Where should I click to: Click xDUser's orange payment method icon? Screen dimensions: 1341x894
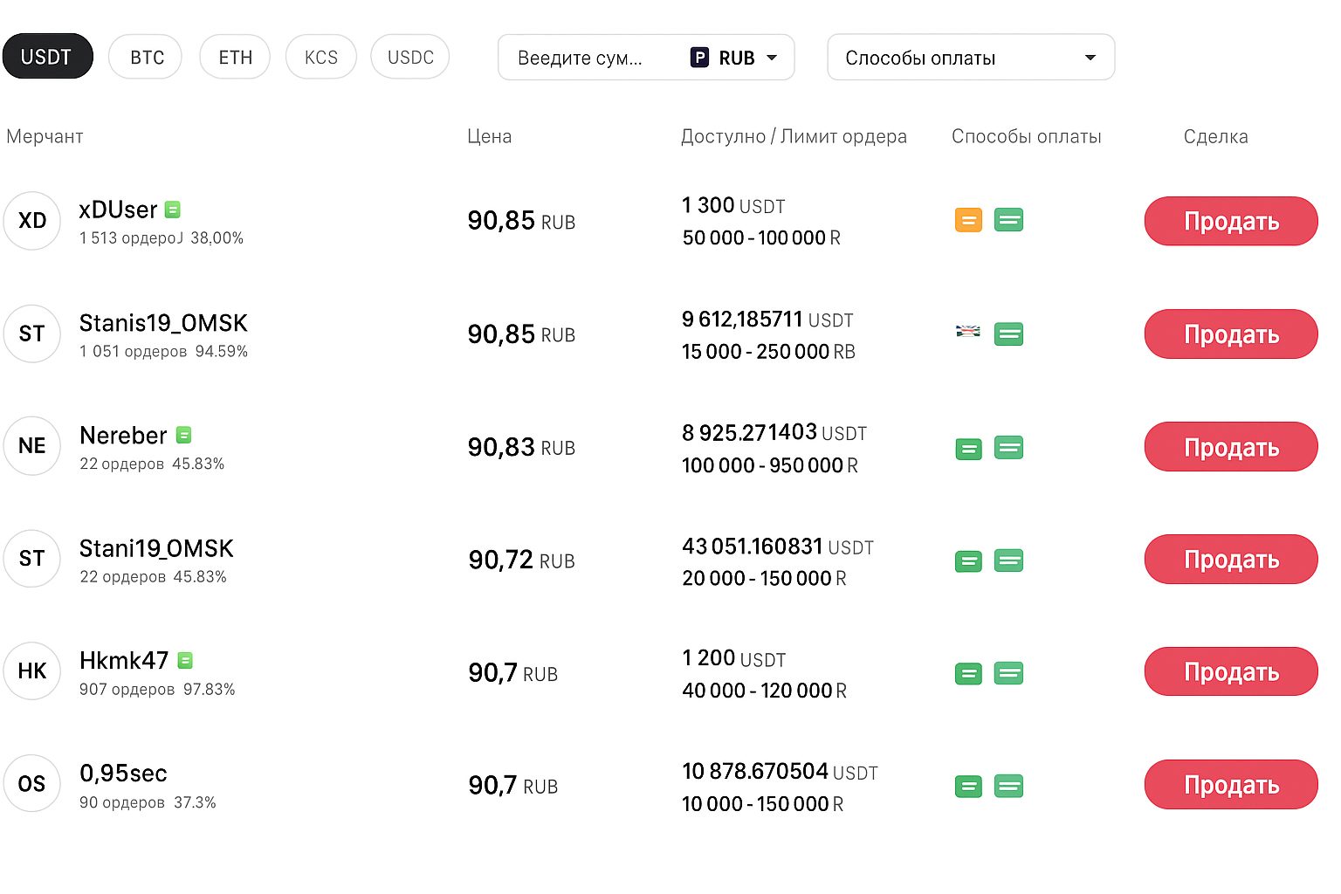click(x=968, y=220)
